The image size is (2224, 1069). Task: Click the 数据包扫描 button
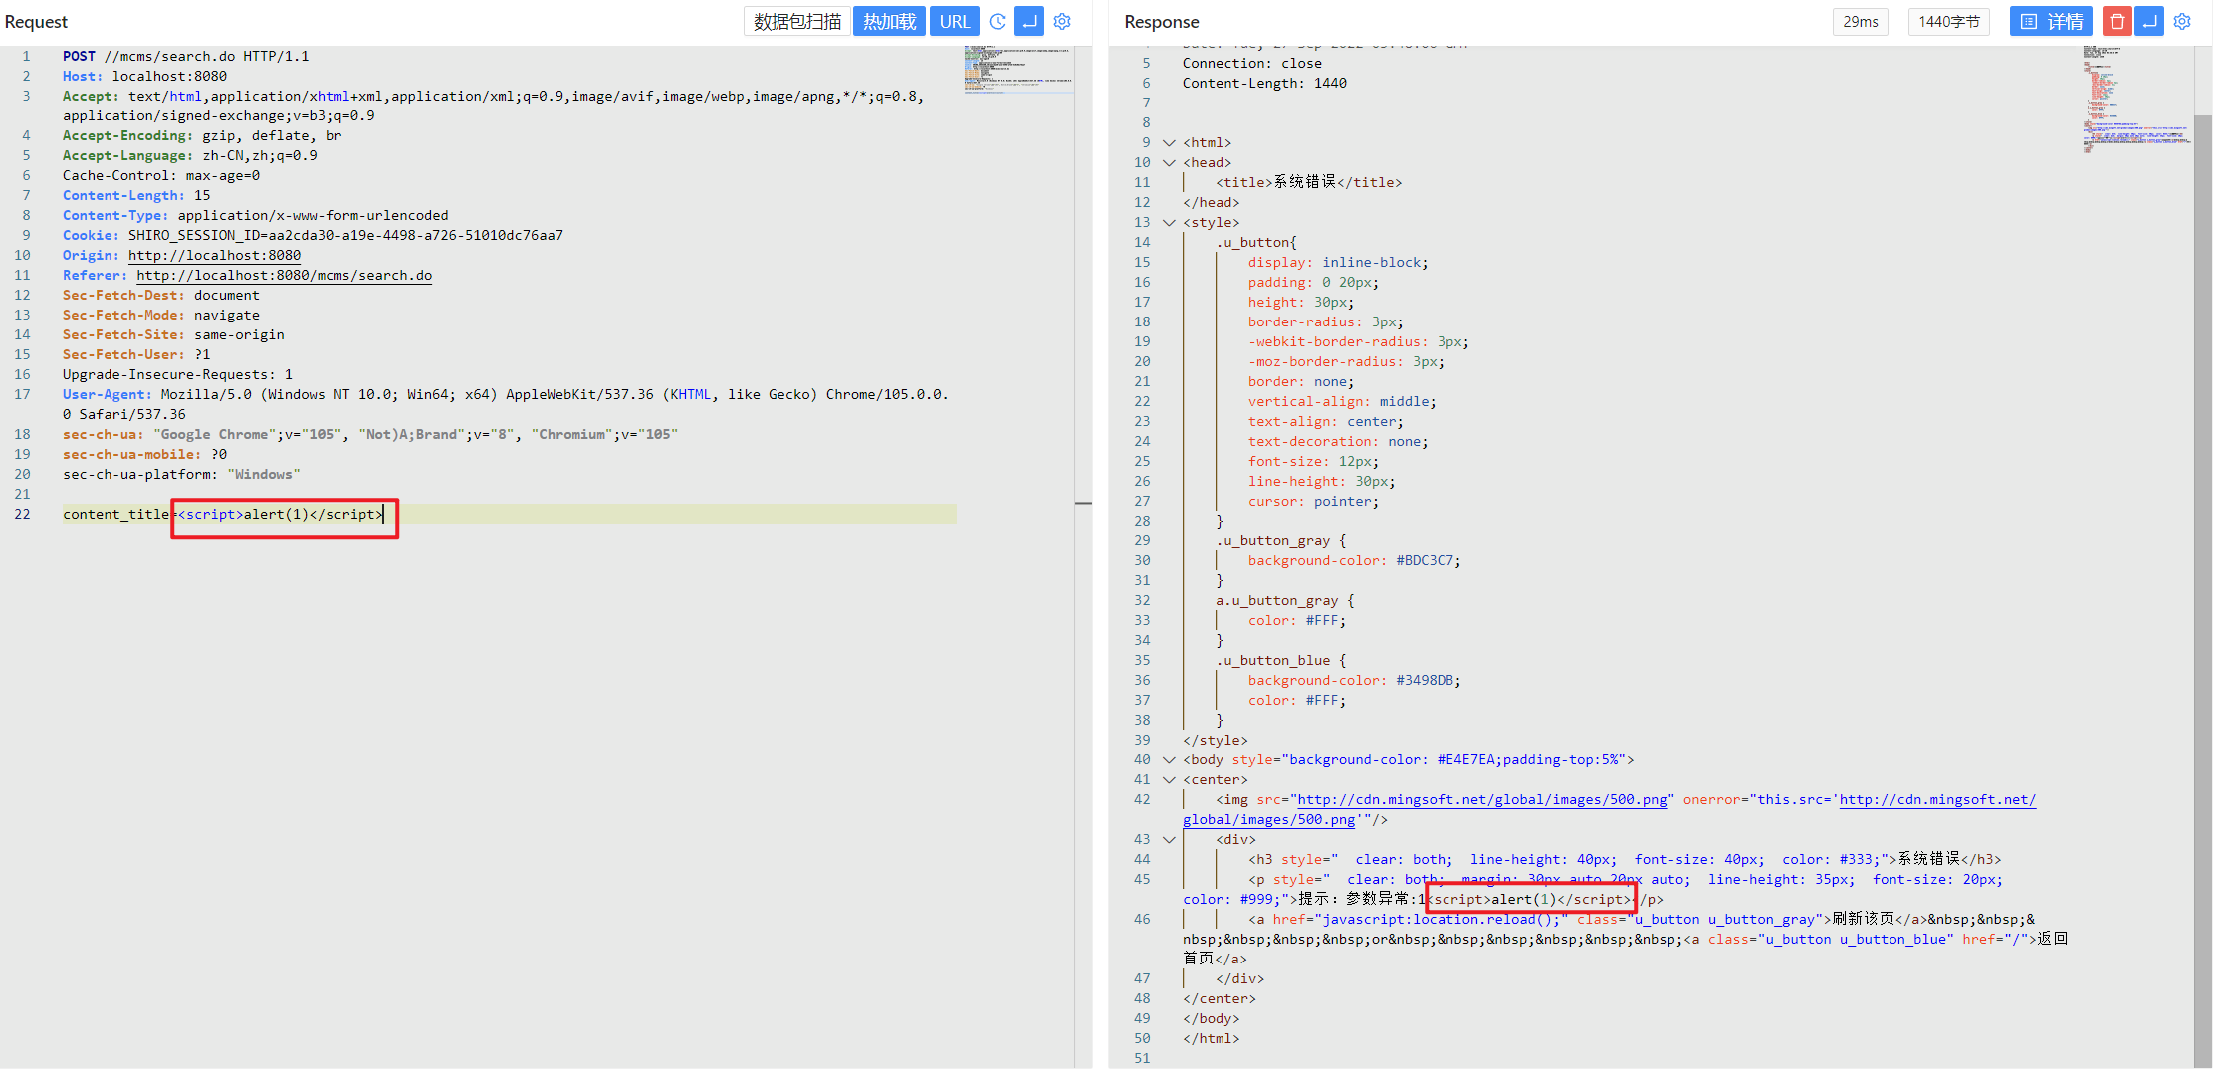[x=797, y=21]
